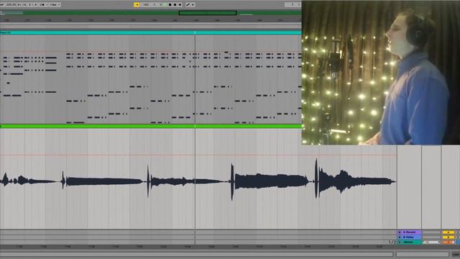Click the singer video thumbnail
Screen dimensions: 460x259
pos(381,73)
